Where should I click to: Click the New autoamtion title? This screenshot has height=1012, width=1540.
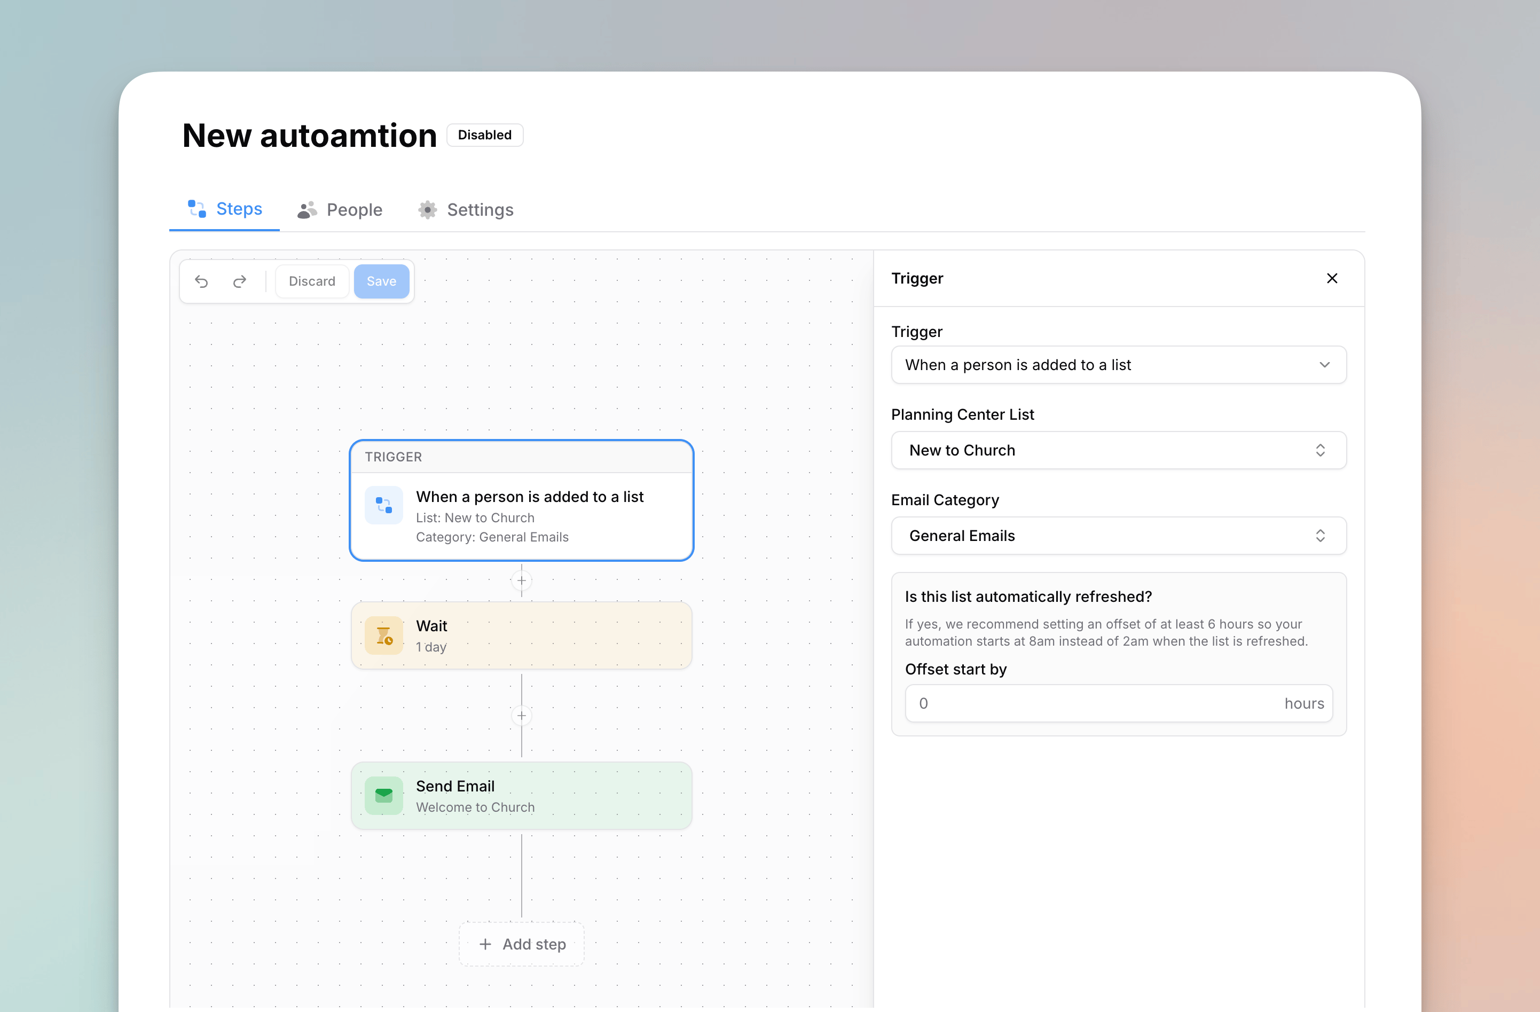tap(309, 136)
